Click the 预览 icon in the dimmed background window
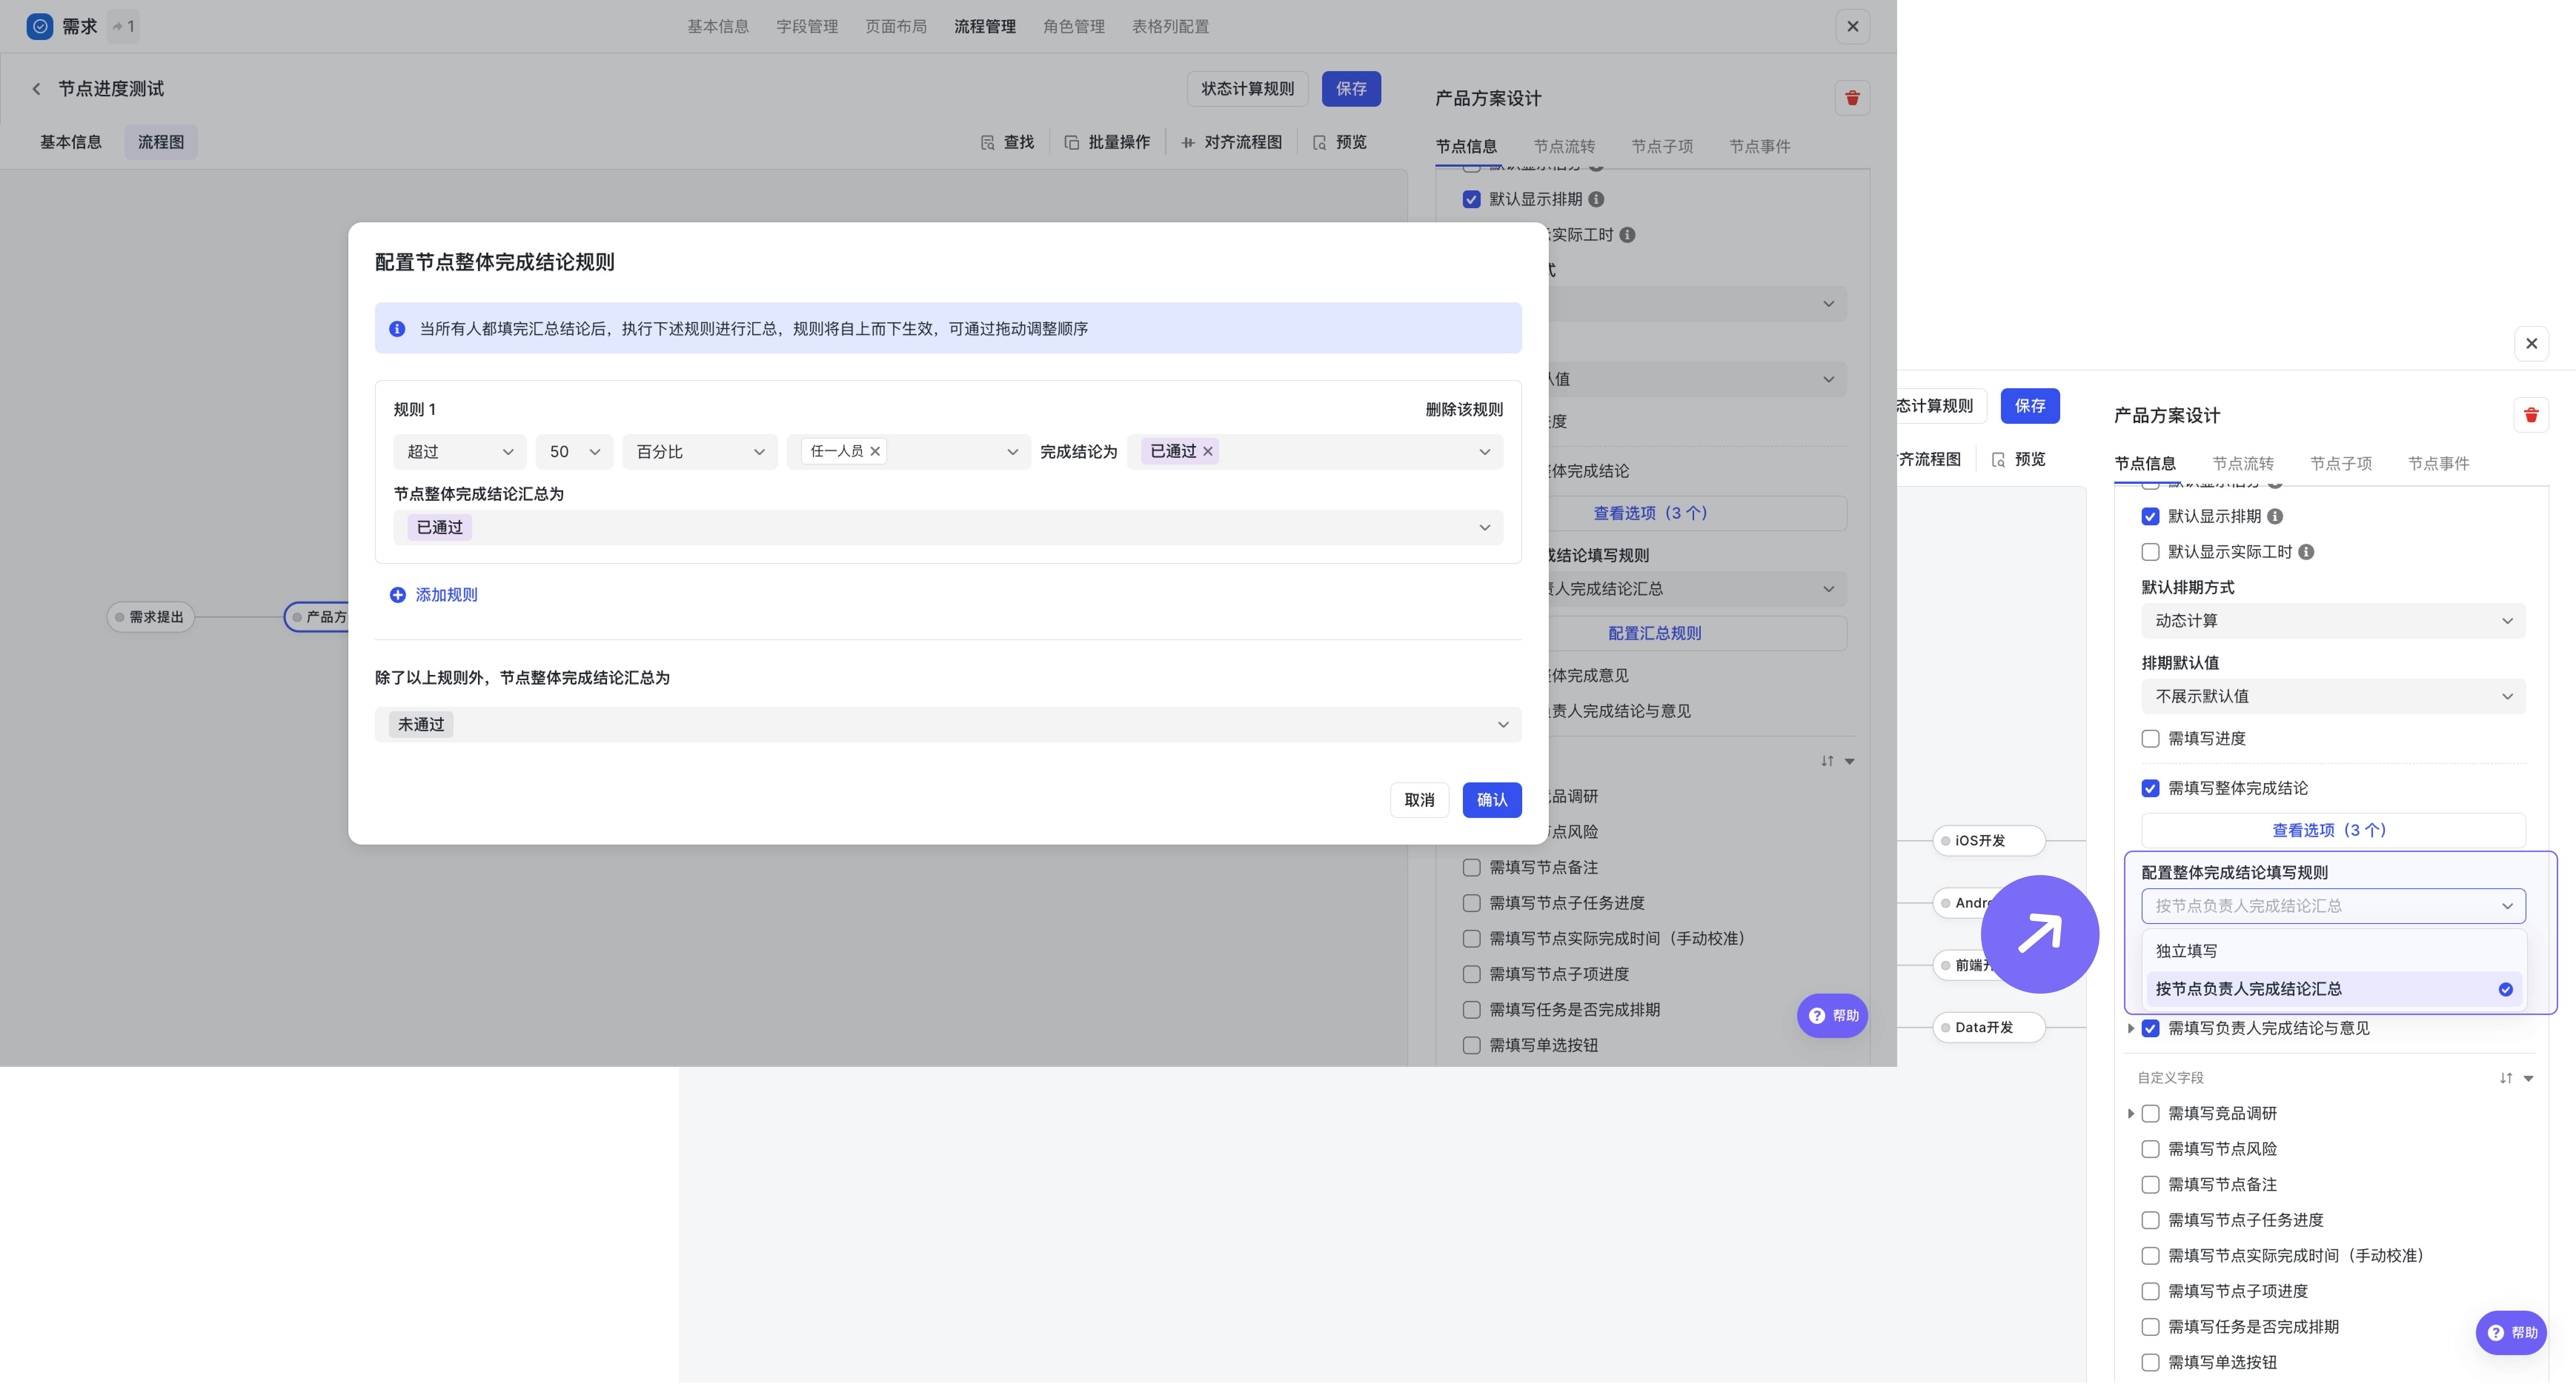Screen dimensions: 2576x1384 pos(1320,143)
